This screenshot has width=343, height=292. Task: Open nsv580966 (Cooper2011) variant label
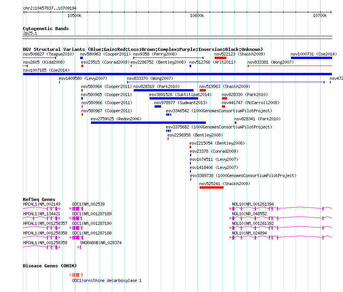(x=107, y=103)
